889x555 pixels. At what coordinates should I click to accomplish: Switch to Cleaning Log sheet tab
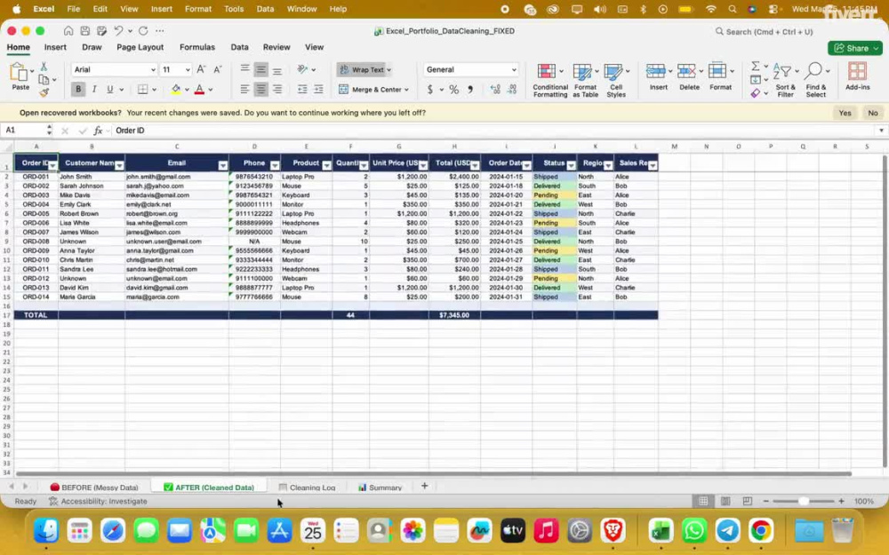[x=307, y=487]
